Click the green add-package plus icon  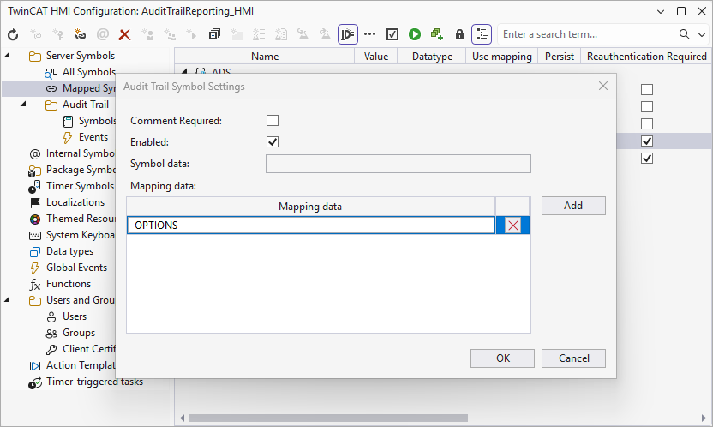tap(437, 34)
